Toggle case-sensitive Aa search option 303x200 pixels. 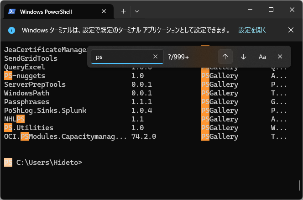pos(262,57)
